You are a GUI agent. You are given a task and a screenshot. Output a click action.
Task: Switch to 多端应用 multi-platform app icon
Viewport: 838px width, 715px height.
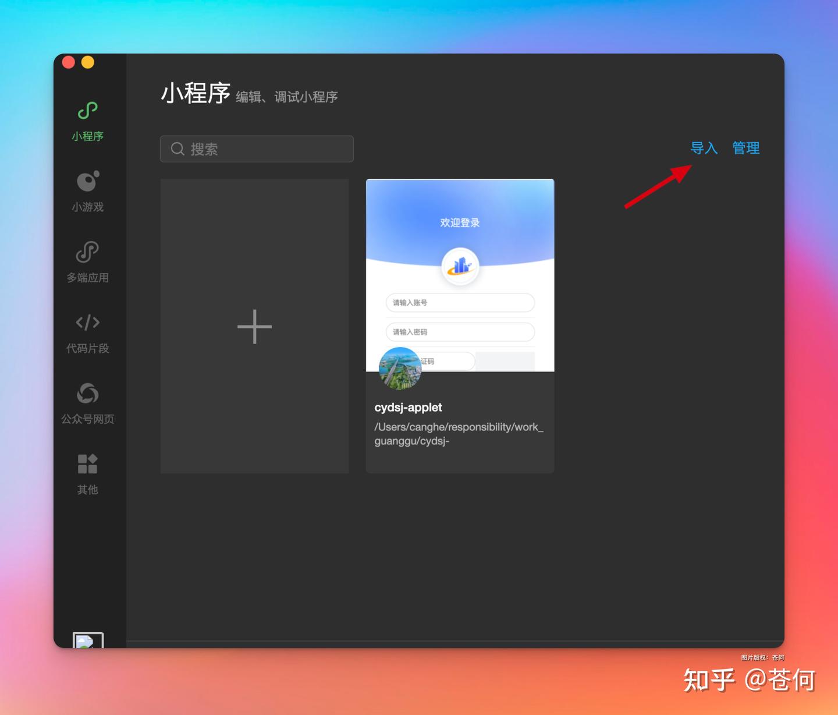pyautogui.click(x=87, y=252)
